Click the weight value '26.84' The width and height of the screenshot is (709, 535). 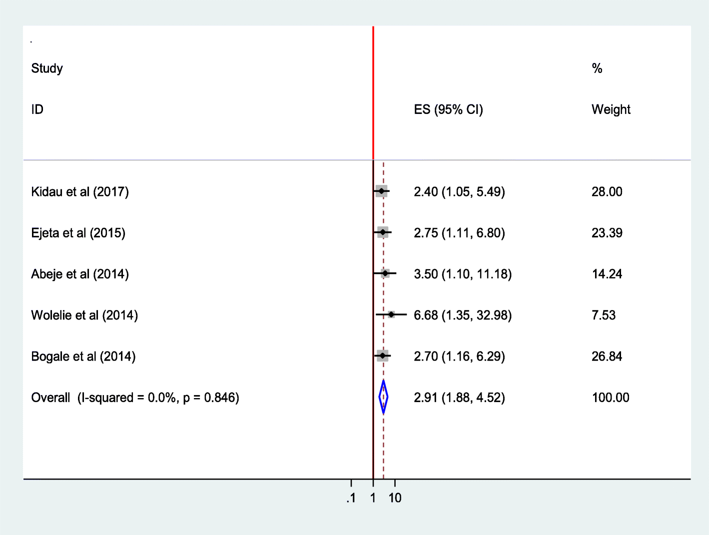[x=607, y=357]
